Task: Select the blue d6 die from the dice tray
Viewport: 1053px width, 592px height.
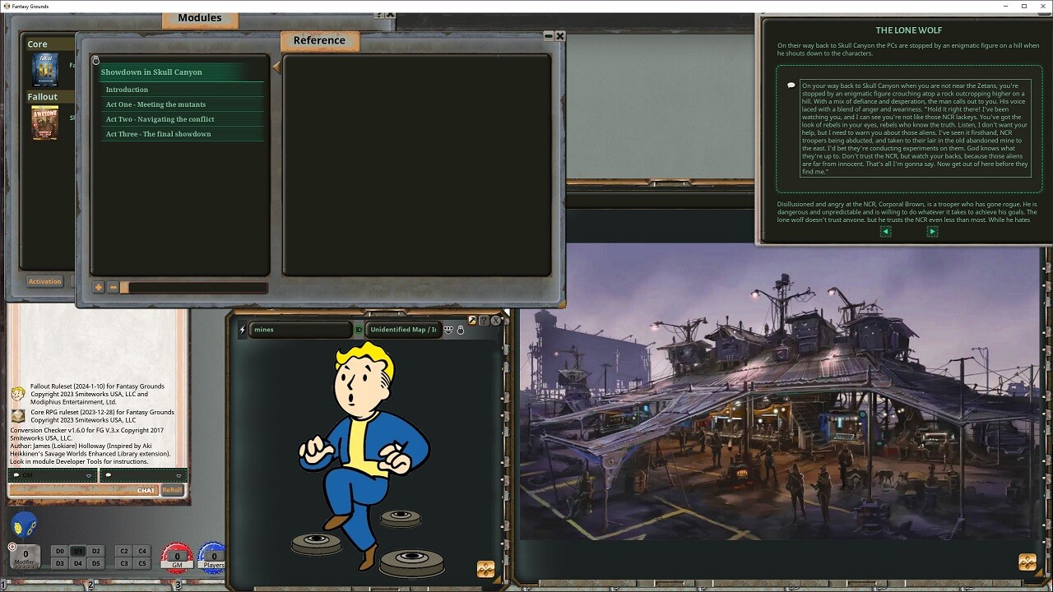Action: click(24, 524)
